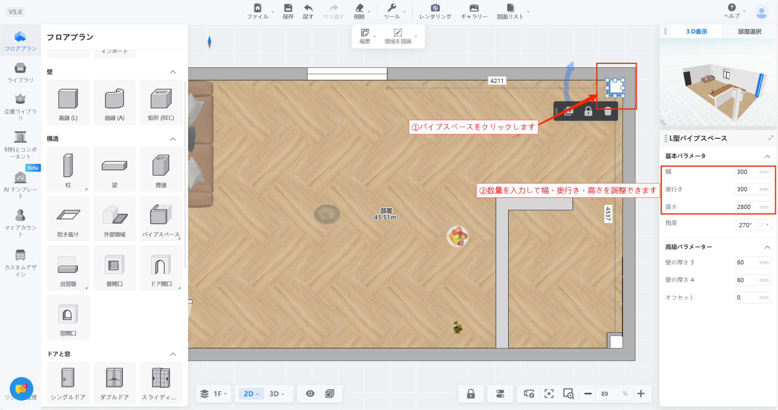
Task: Click the fit-to-screen focus icon
Action: click(549, 394)
